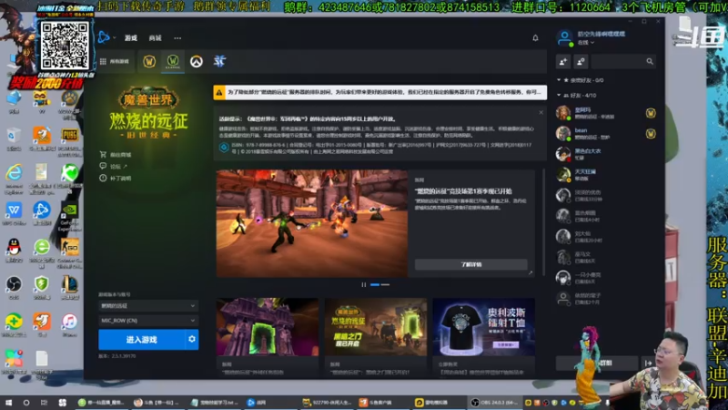Image resolution: width=728 pixels, height=410 pixels.
Task: Open the online status dropdown (在线)
Action: pos(586,43)
